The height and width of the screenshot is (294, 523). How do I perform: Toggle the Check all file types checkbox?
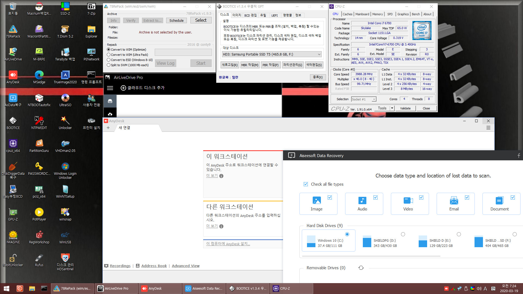pos(306,184)
